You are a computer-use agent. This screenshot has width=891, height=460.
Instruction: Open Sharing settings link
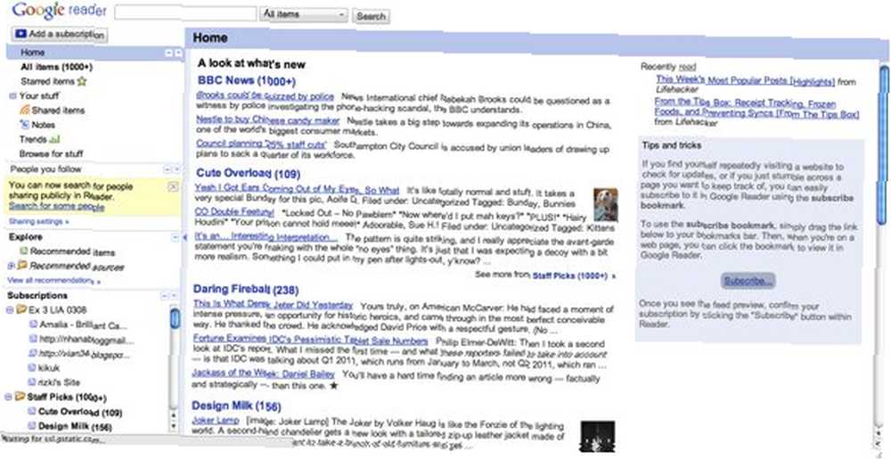point(39,221)
